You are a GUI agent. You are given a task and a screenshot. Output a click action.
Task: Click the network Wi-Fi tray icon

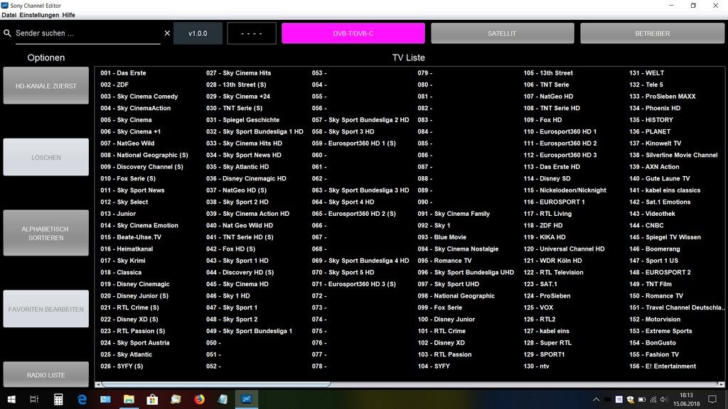tap(653, 399)
